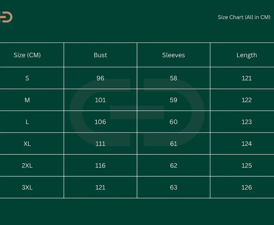Select sleeves value 59 for size M

(x=174, y=100)
